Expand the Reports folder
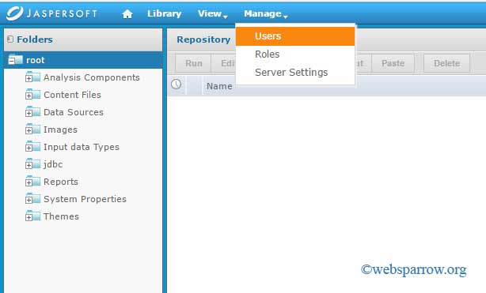The width and height of the screenshot is (486, 293). pyautogui.click(x=28, y=182)
